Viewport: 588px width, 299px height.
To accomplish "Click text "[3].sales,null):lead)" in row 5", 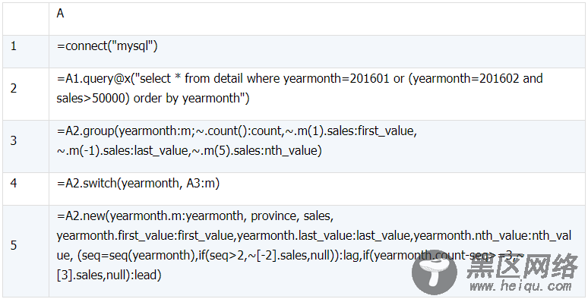I will pyautogui.click(x=109, y=275).
